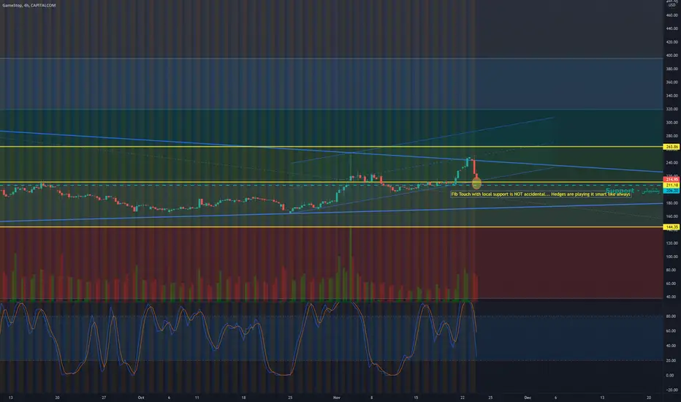Viewport: 681px width, 402px height.
Task: Click the 340.00 price axis value
Action: pyautogui.click(x=672, y=96)
